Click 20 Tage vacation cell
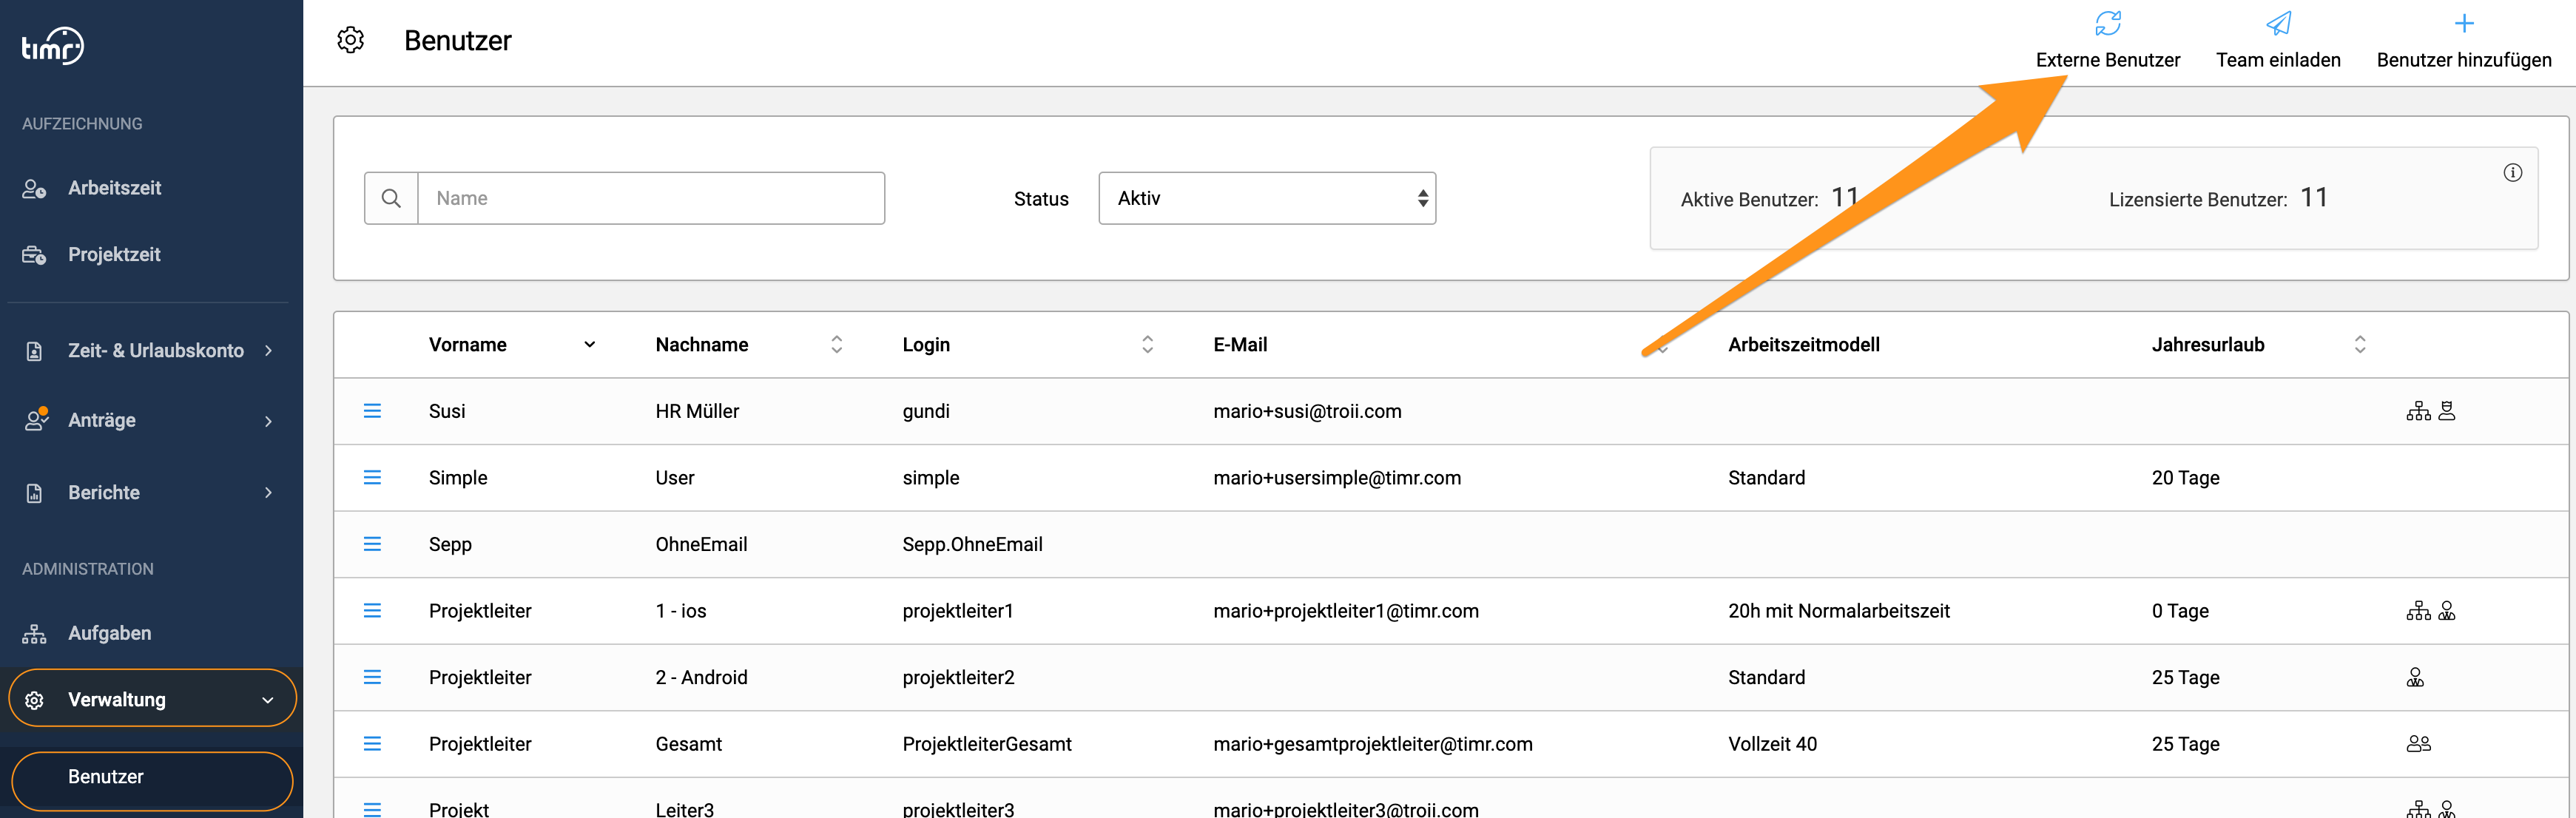 2185,478
